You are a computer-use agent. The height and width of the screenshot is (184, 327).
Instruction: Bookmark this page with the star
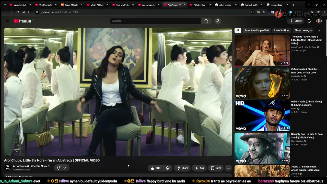pyautogui.click(x=264, y=12)
